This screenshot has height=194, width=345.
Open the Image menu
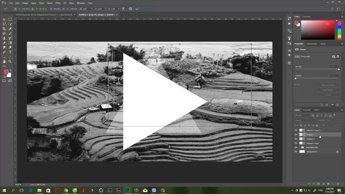point(25,3)
